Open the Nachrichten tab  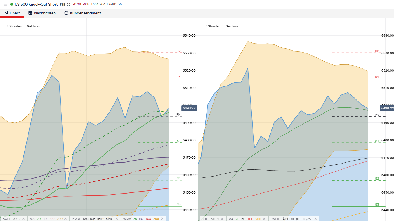coord(42,13)
